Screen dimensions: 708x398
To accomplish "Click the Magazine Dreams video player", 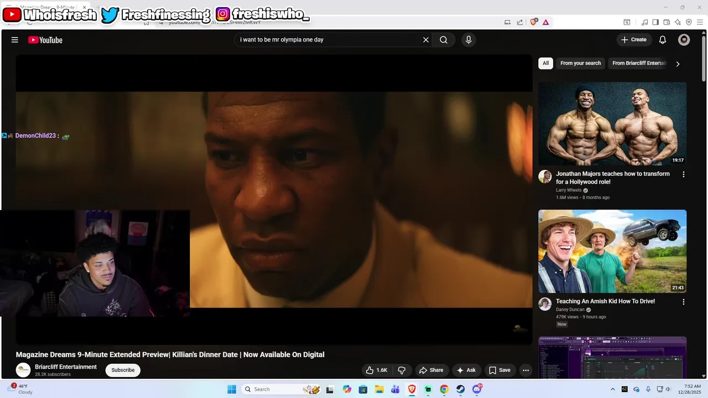I will pyautogui.click(x=274, y=200).
